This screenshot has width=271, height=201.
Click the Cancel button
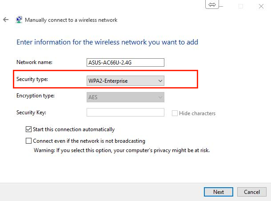coord(251,192)
